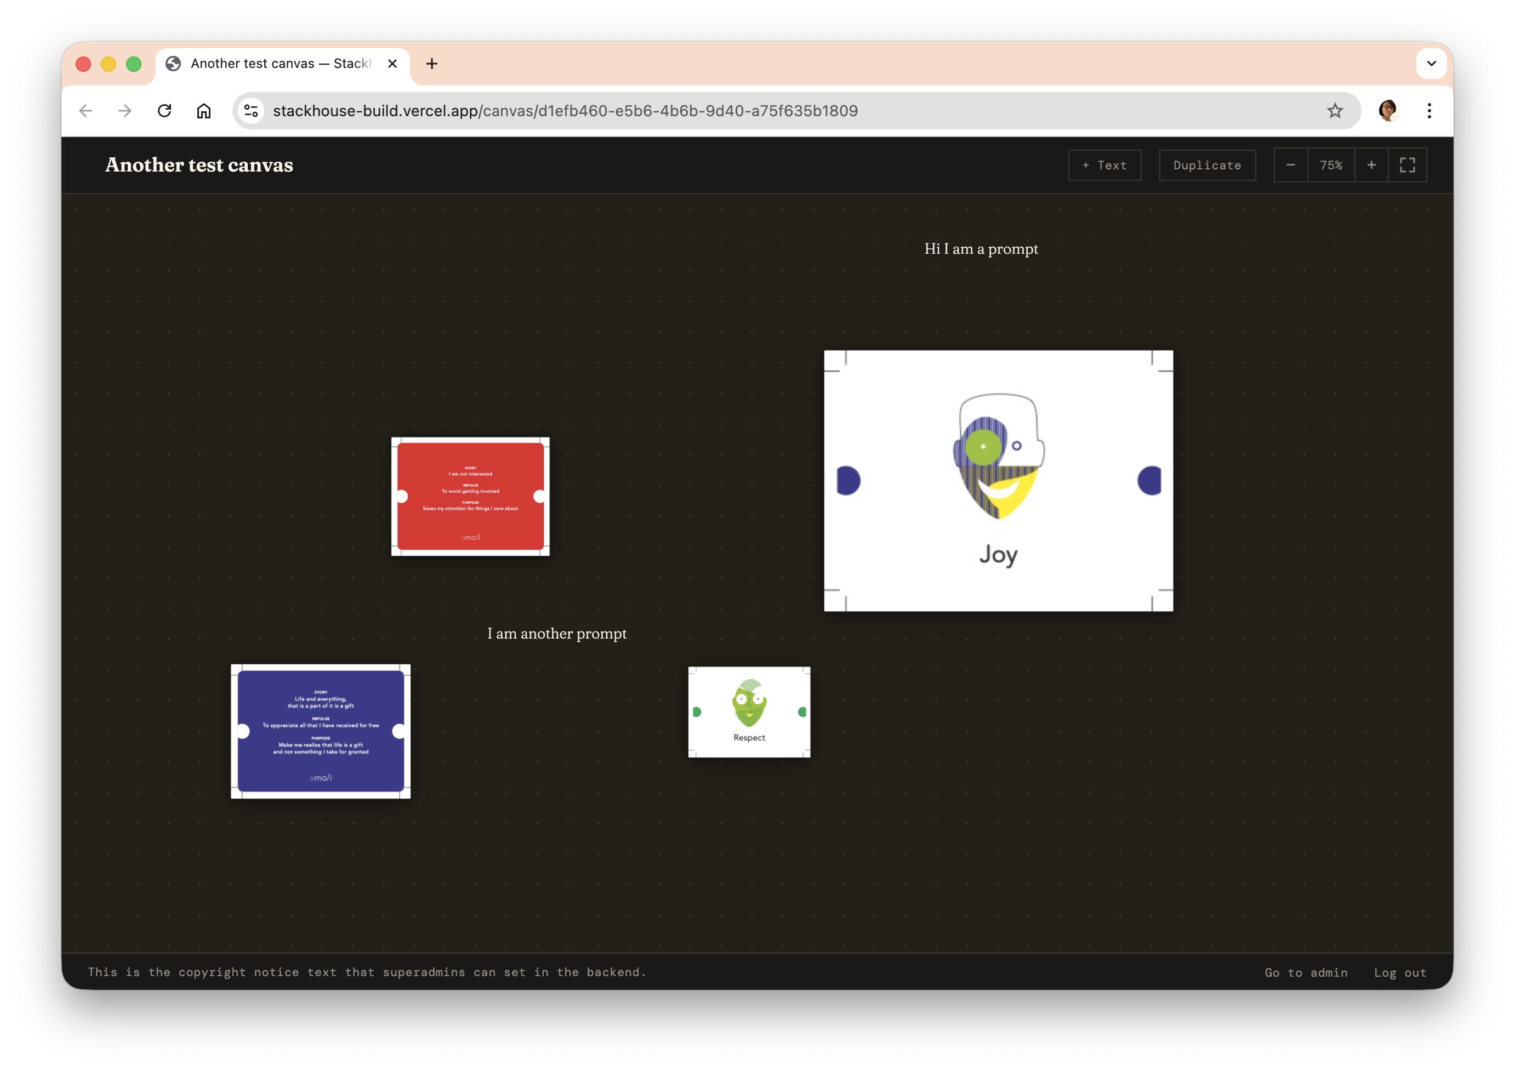
Task: Click the Log out link
Action: coord(1399,972)
